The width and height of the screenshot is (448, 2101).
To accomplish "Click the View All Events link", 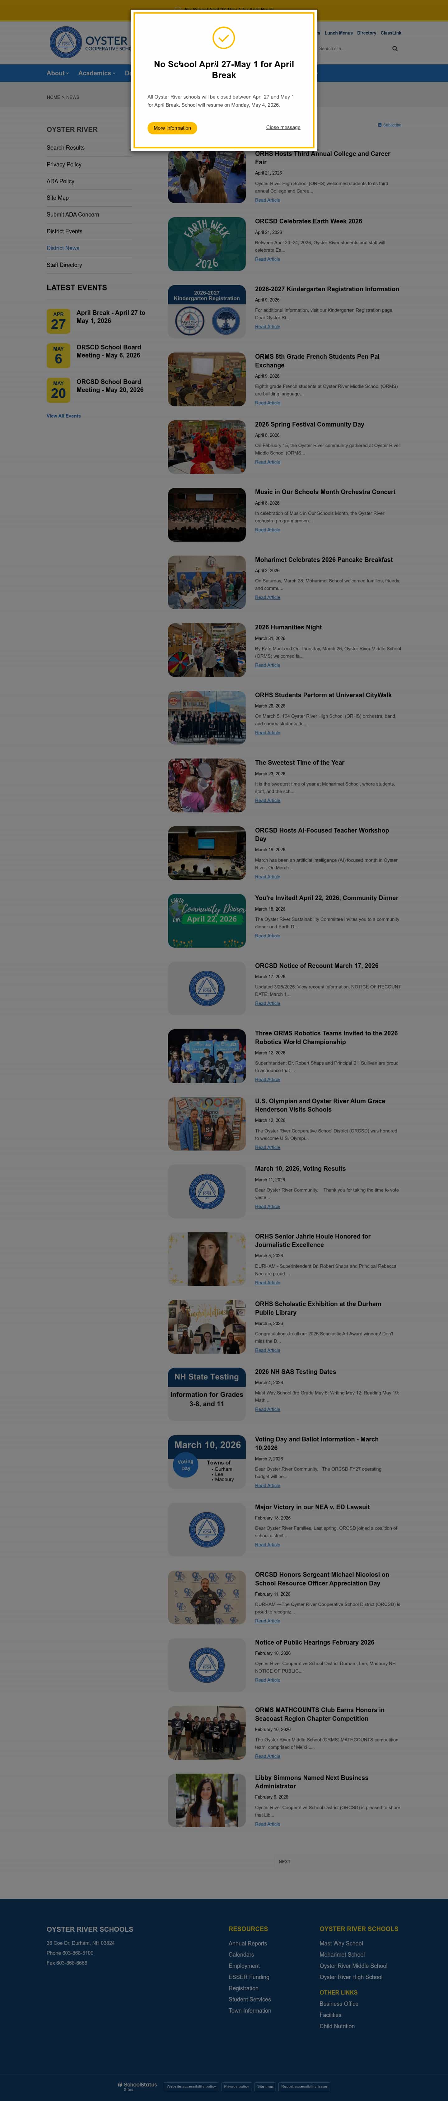I will point(64,416).
